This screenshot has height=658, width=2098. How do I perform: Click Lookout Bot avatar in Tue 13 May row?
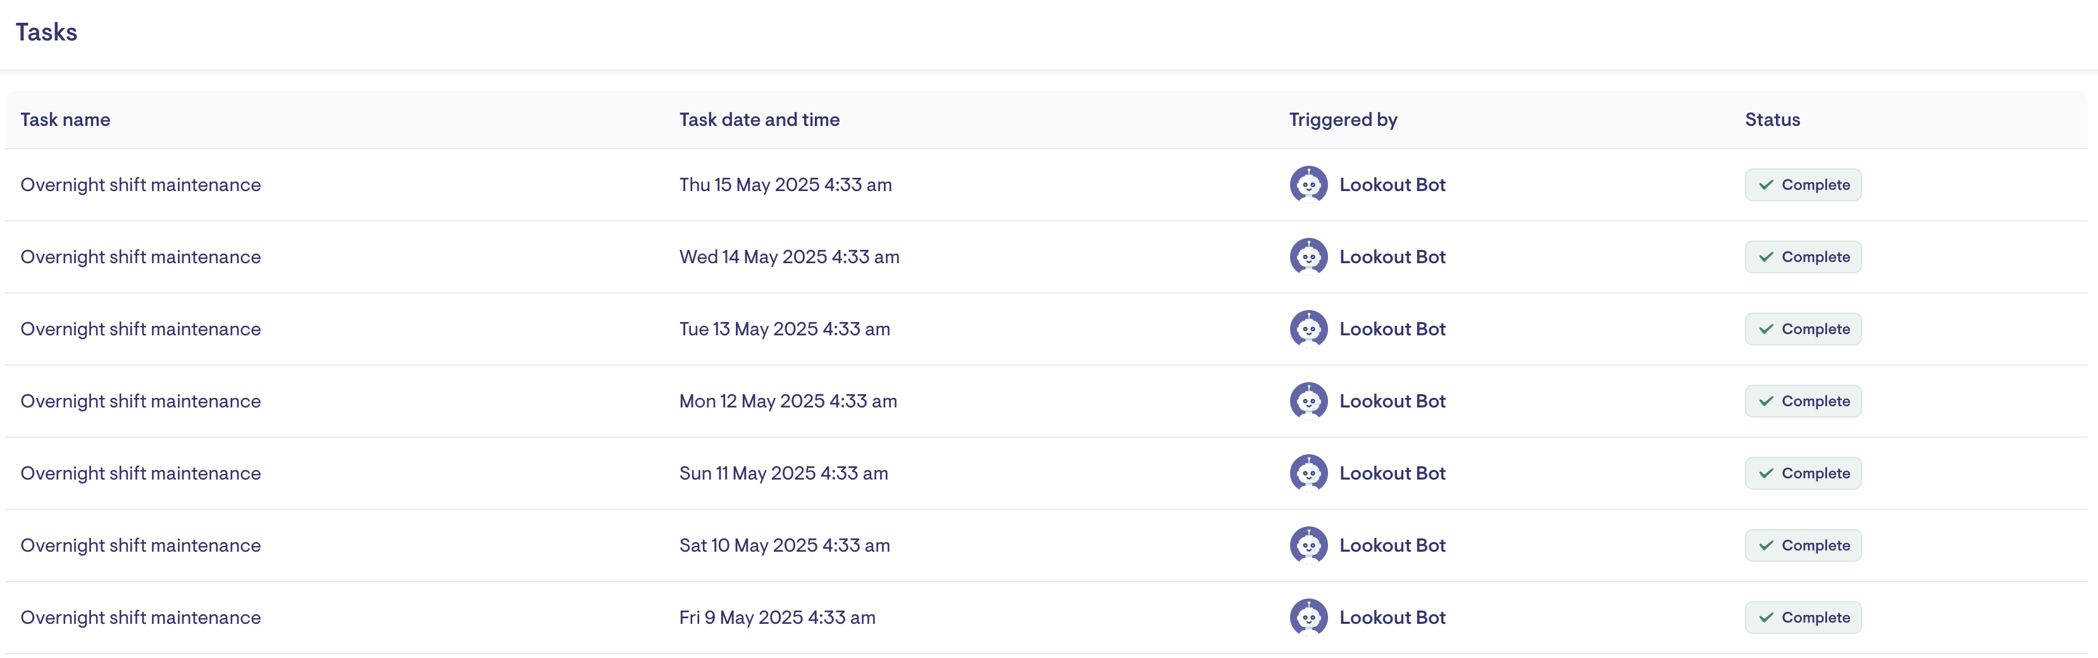pyautogui.click(x=1309, y=329)
